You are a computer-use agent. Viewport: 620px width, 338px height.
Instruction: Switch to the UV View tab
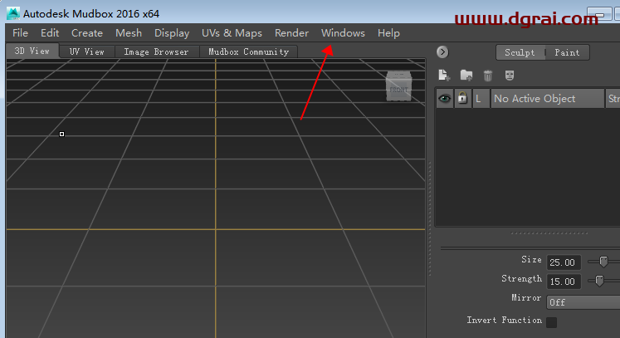86,51
